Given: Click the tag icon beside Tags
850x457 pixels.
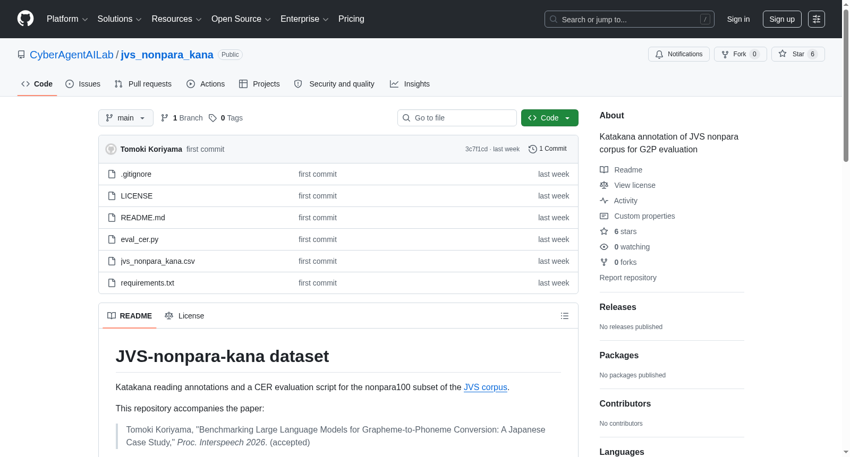Looking at the screenshot, I should (x=212, y=118).
